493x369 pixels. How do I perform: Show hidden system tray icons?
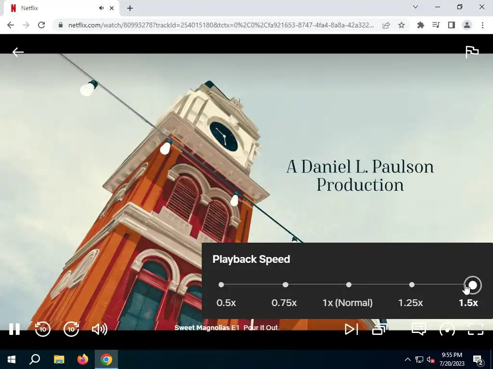[407, 359]
